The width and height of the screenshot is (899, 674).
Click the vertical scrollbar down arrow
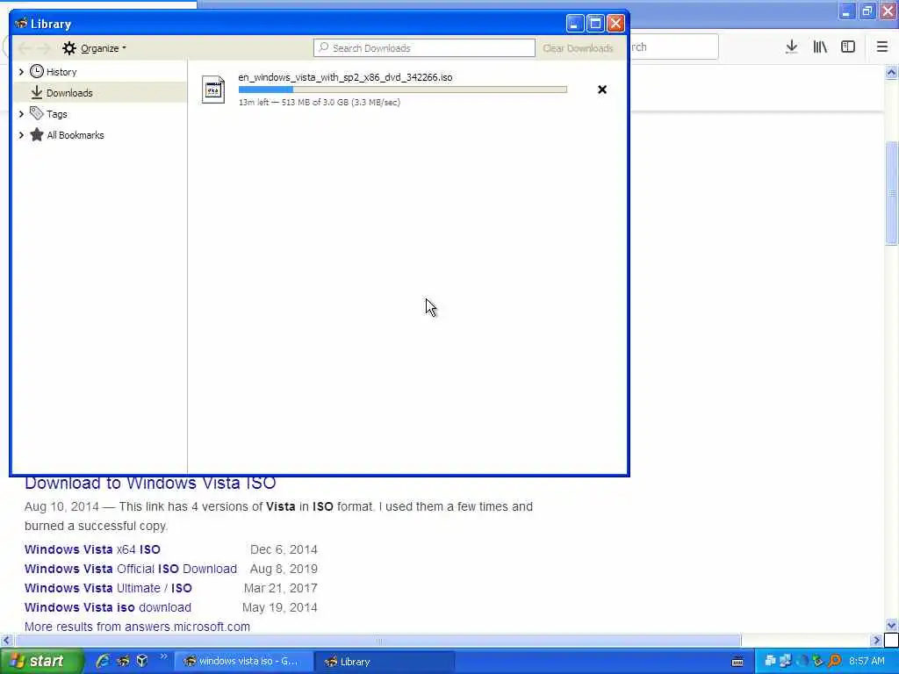(892, 625)
